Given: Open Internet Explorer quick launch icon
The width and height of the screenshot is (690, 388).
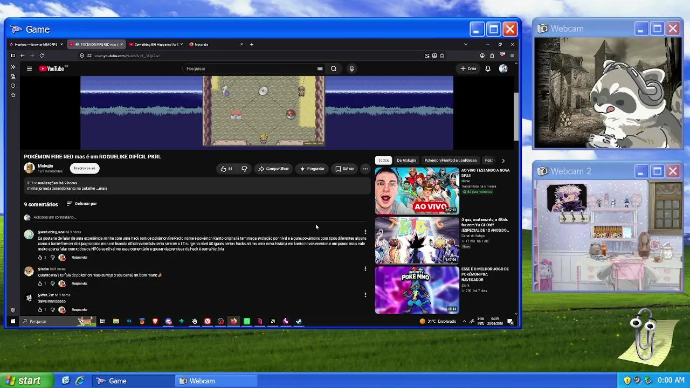Looking at the screenshot, I should tap(80, 380).
